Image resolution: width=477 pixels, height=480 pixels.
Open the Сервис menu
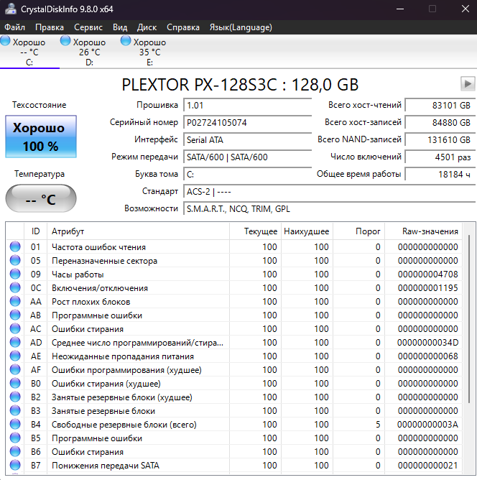tap(88, 27)
